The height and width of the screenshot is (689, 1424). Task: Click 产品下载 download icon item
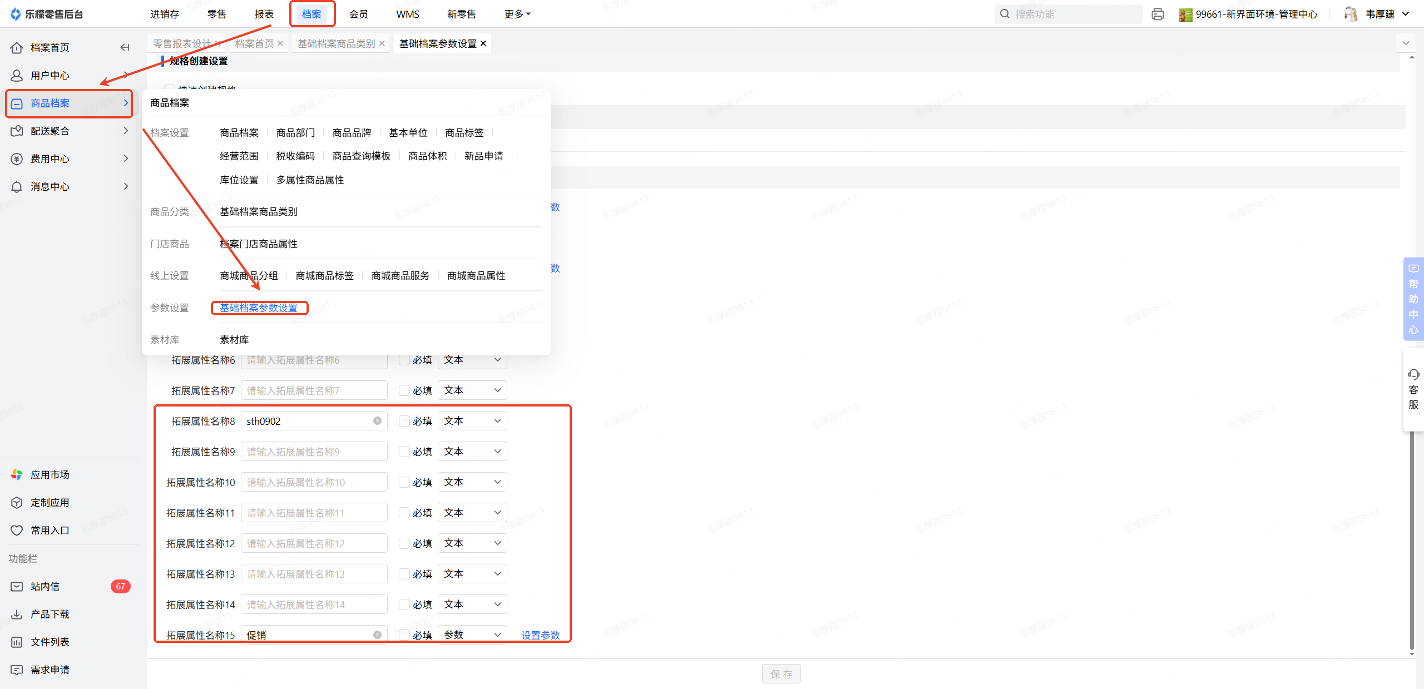(17, 614)
